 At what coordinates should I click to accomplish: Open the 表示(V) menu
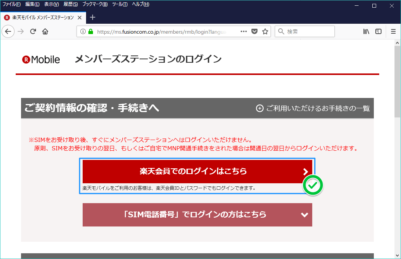pos(51,4)
